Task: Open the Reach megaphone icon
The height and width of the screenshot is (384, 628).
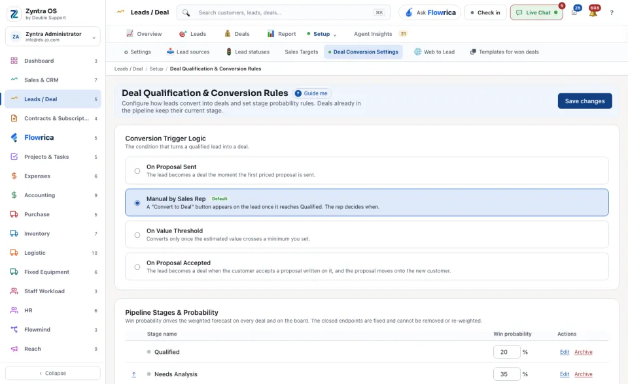Action: click(x=14, y=349)
